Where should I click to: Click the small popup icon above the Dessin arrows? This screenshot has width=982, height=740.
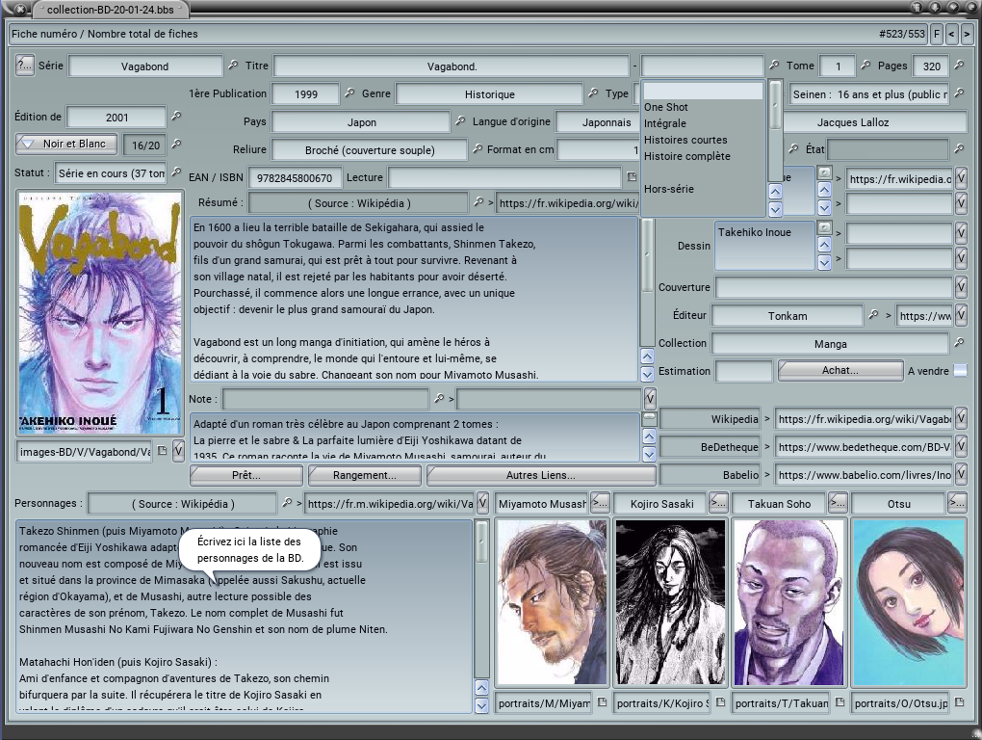coord(825,227)
